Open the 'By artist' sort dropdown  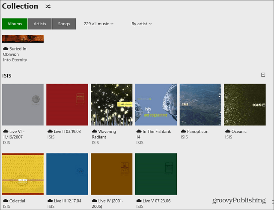142,24
